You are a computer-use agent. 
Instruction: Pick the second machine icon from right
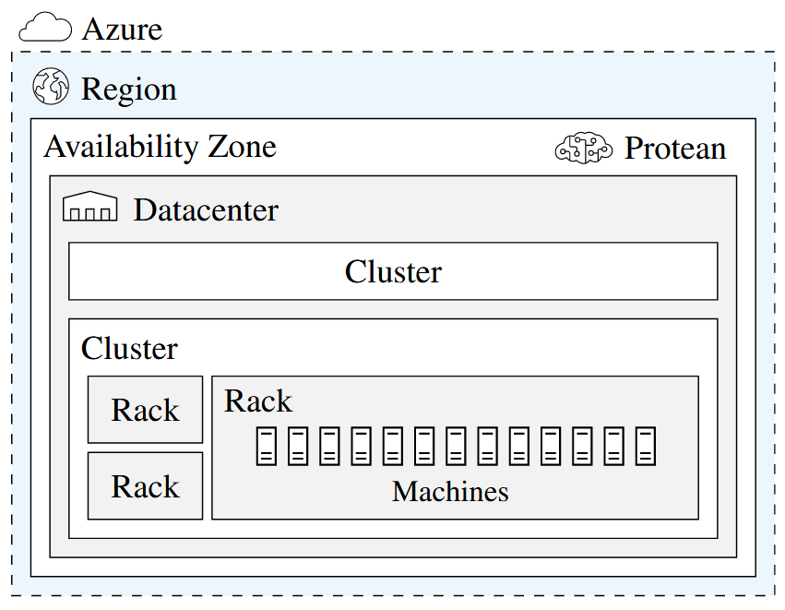(614, 447)
